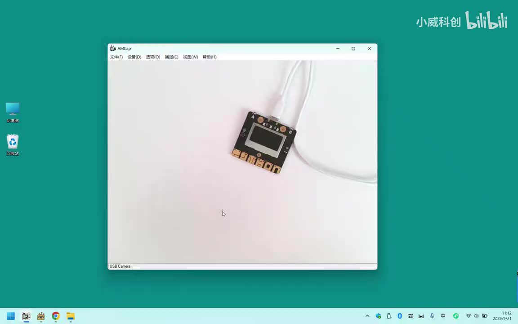Open Bluetooth tray icon
The image size is (518, 324).
point(400,316)
